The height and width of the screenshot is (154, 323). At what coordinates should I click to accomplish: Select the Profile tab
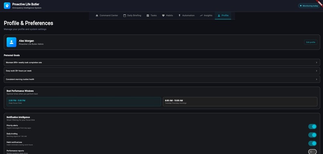click(223, 16)
